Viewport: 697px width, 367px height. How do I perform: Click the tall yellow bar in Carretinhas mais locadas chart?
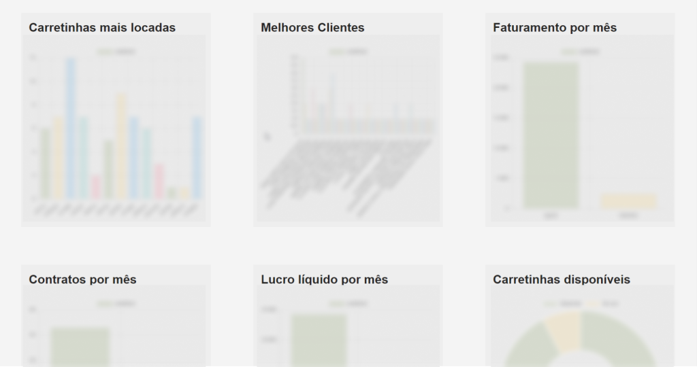[121, 146]
